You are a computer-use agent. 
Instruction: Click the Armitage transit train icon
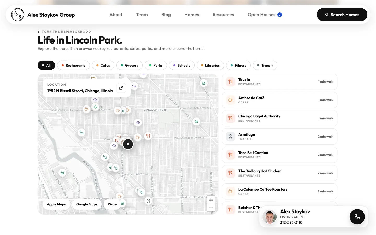click(231, 137)
